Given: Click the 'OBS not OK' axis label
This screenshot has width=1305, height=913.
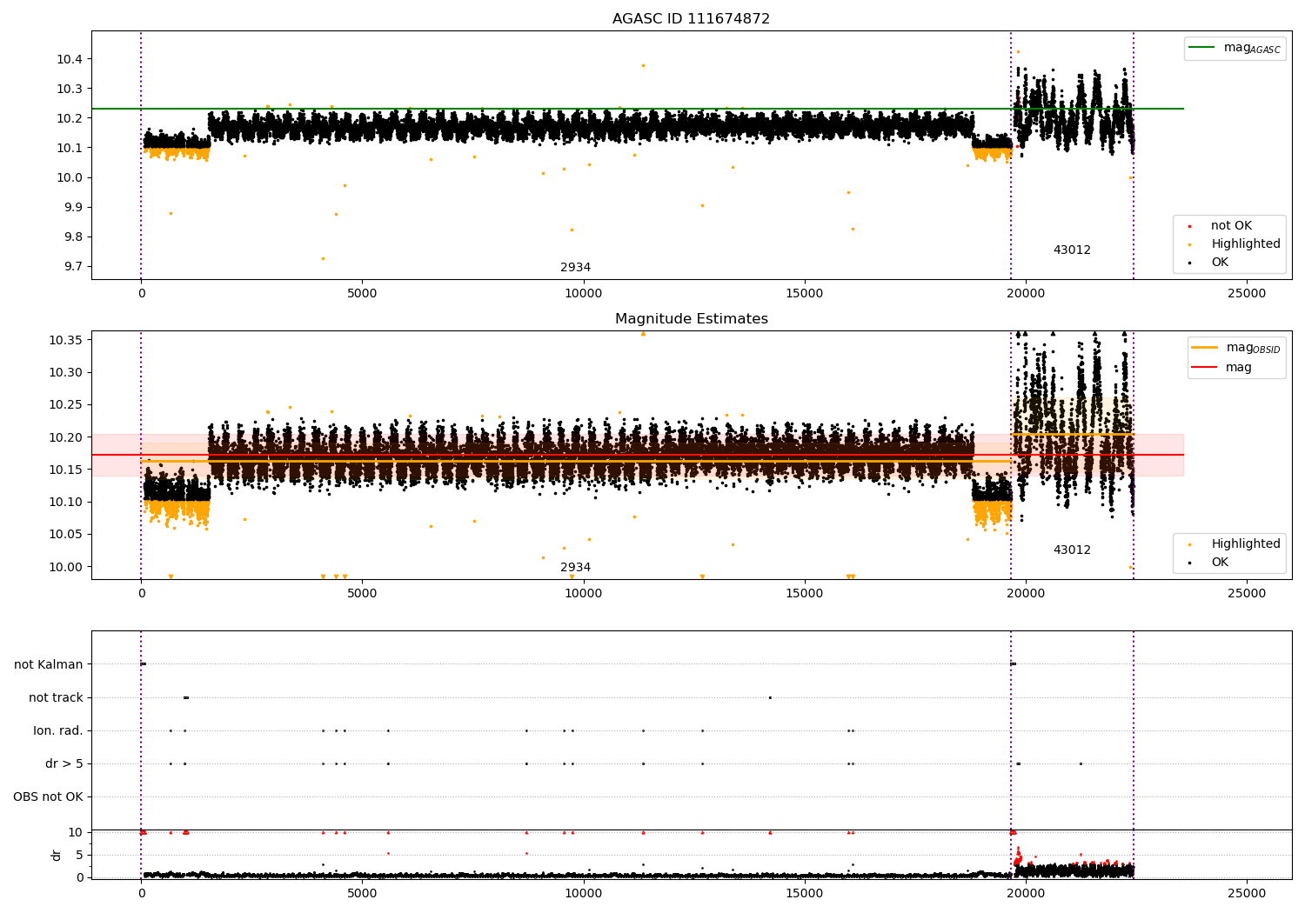Looking at the screenshot, I should [x=48, y=797].
